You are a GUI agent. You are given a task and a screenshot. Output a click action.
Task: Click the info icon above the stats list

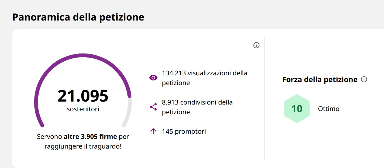pyautogui.click(x=256, y=45)
